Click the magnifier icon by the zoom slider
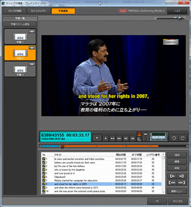 tap(155, 18)
